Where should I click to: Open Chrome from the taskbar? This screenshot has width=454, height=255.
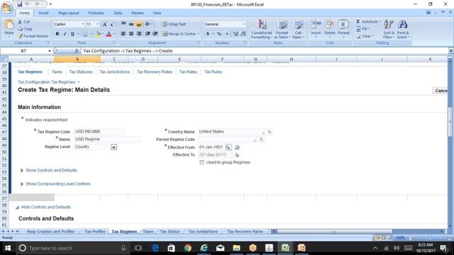click(187, 248)
